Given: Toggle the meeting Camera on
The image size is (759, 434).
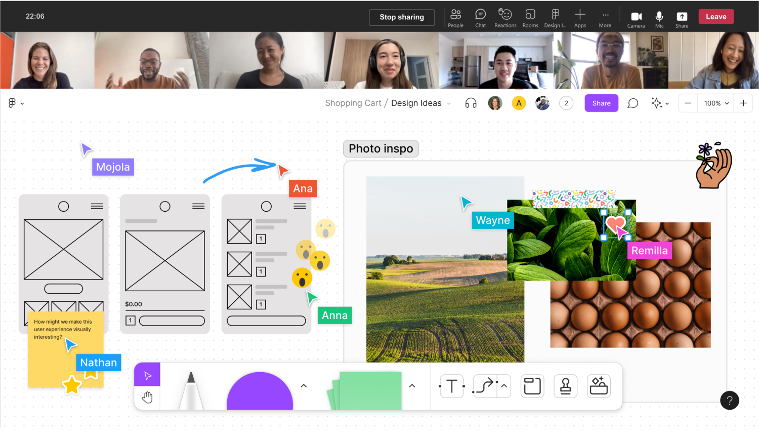Looking at the screenshot, I should coord(636,17).
